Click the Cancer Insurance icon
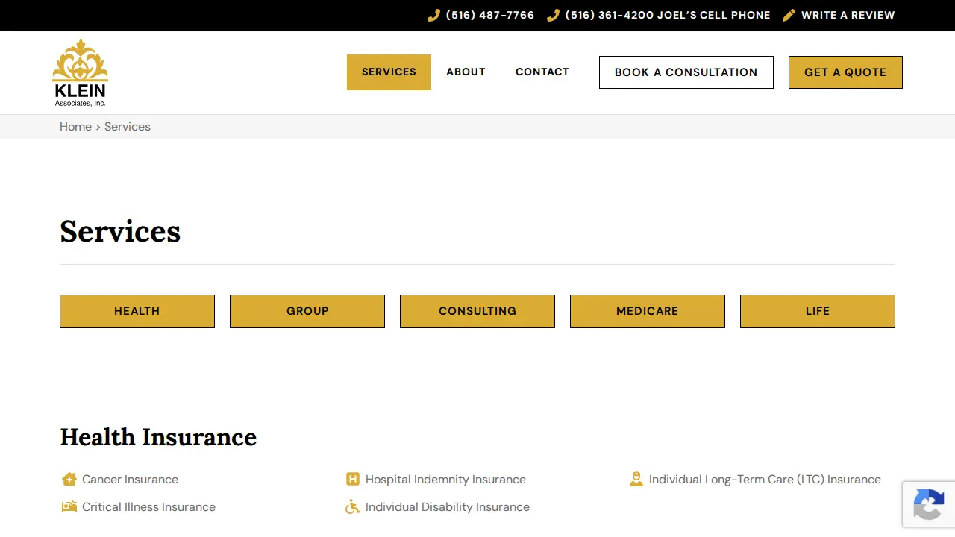Viewport: 955px width, 537px height. 69,479
